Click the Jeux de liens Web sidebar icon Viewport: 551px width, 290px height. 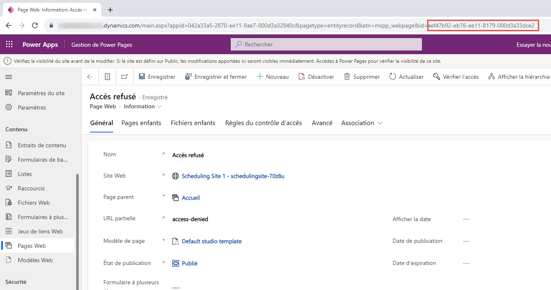tap(9, 231)
